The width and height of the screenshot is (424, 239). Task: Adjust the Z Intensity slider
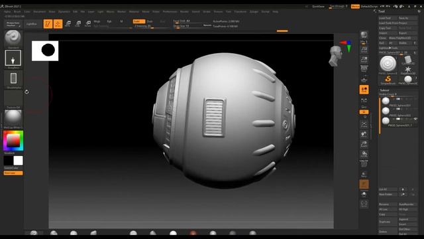click(x=152, y=26)
